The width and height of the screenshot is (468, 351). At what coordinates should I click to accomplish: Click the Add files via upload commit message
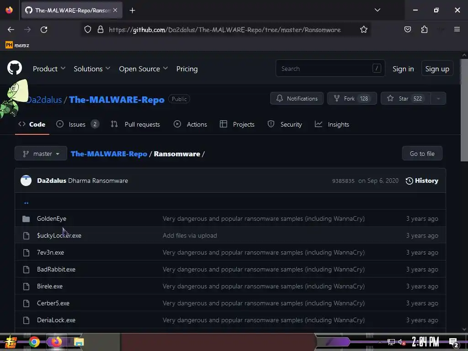click(190, 235)
